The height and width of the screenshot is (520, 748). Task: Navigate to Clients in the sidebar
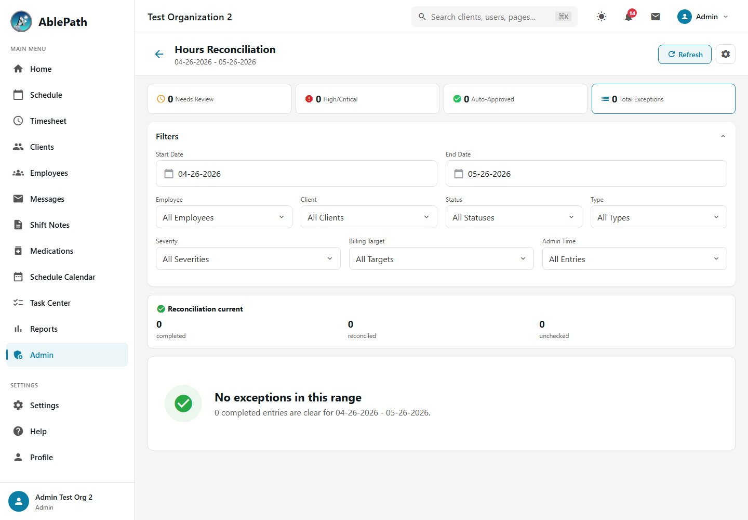click(x=67, y=147)
